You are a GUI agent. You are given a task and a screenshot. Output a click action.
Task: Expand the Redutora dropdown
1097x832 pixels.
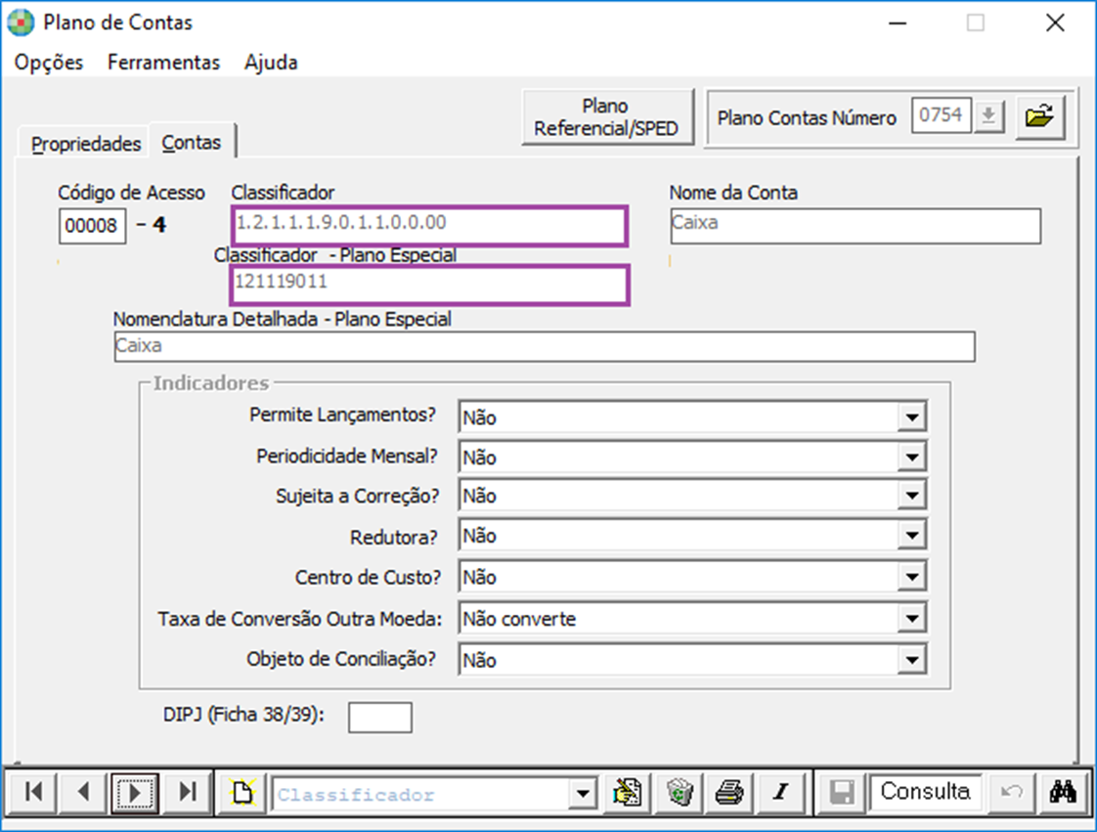pos(911,536)
